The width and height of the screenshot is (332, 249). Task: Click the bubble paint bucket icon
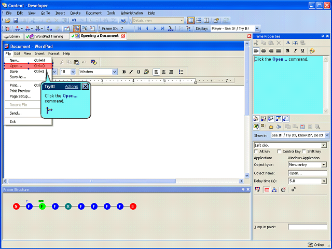pyautogui.click(x=279, y=127)
